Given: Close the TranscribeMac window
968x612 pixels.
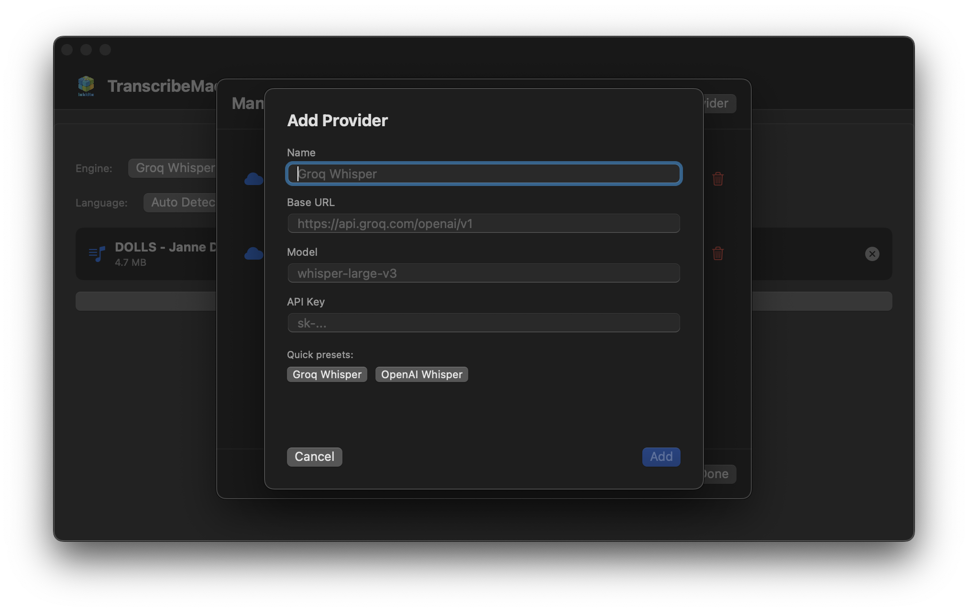Looking at the screenshot, I should coord(67,50).
